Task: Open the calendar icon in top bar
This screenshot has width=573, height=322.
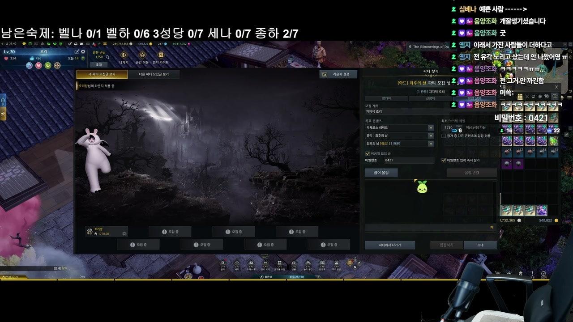Action: click(31, 44)
